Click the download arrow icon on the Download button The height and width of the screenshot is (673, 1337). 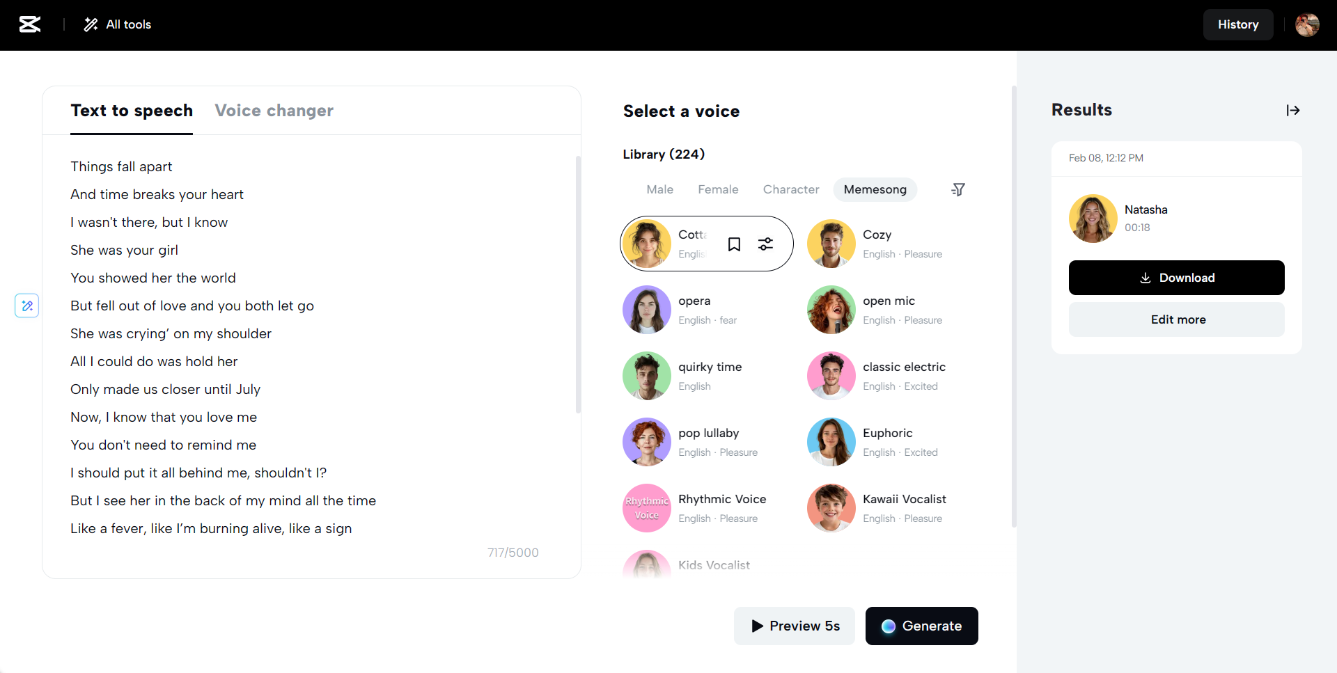pyautogui.click(x=1146, y=278)
